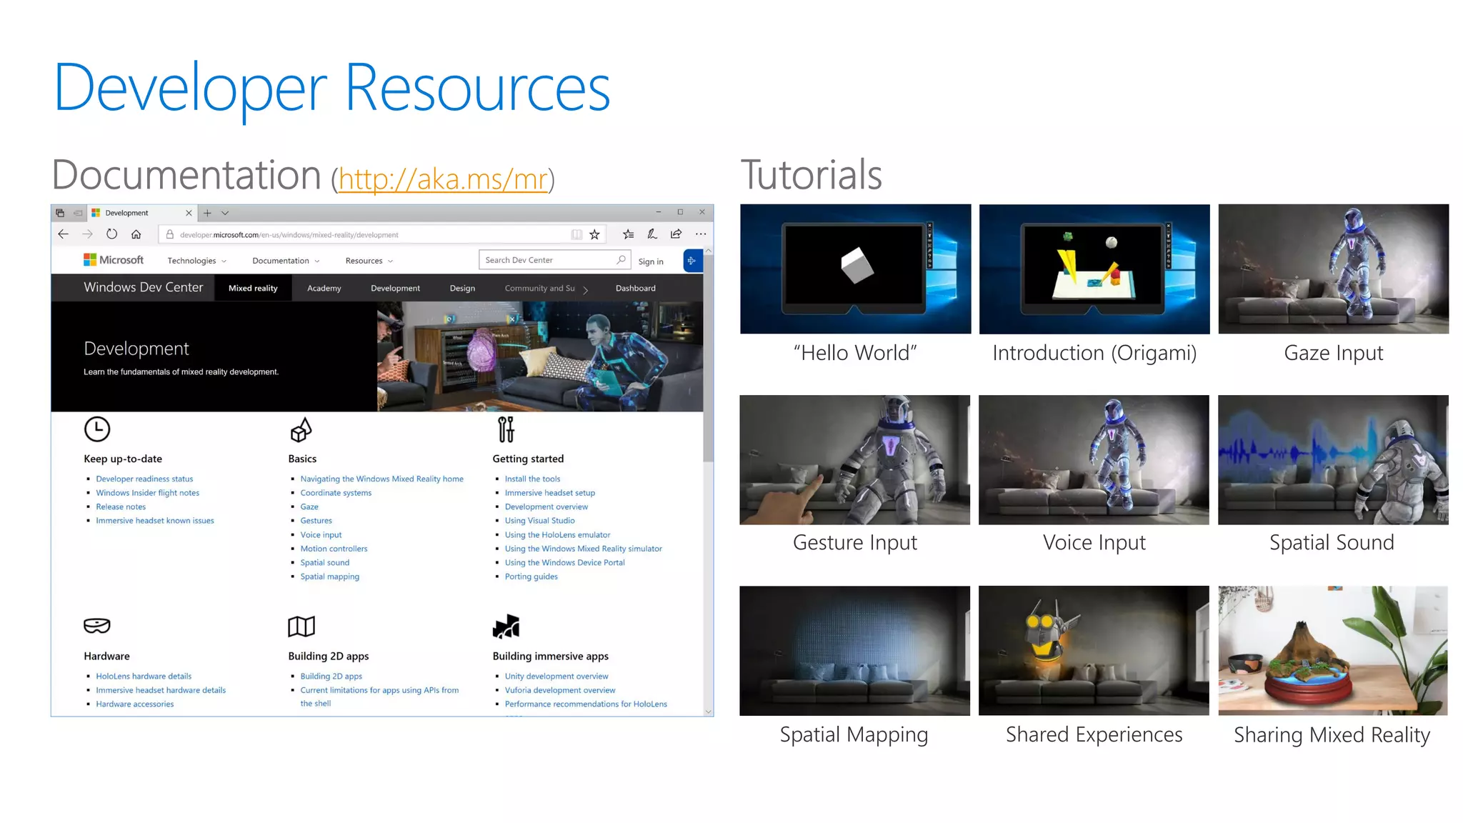Toggle reading view book icon in address bar

[x=576, y=234]
